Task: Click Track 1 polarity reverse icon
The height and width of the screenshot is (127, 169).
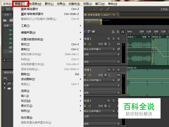Action: [119, 49]
